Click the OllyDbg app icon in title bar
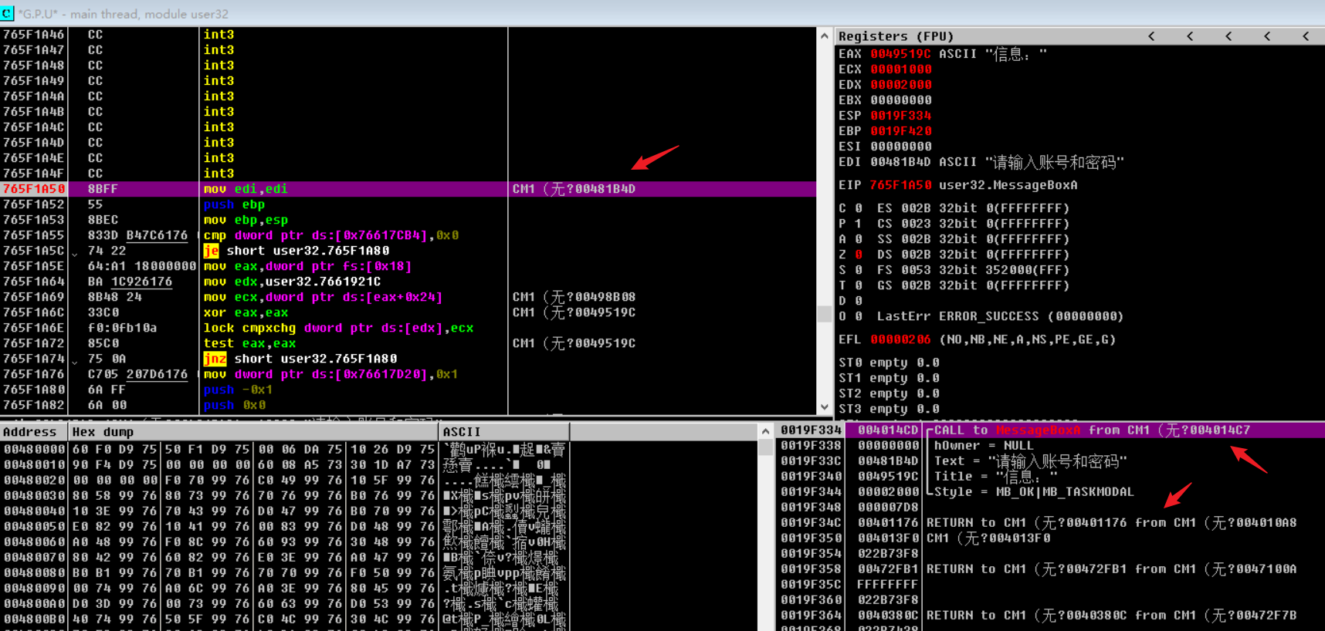This screenshot has width=1325, height=631. point(8,13)
